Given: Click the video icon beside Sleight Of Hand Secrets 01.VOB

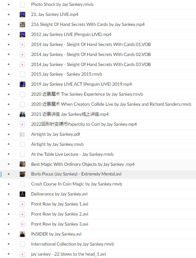Looking at the screenshot, I should point(22,45).
